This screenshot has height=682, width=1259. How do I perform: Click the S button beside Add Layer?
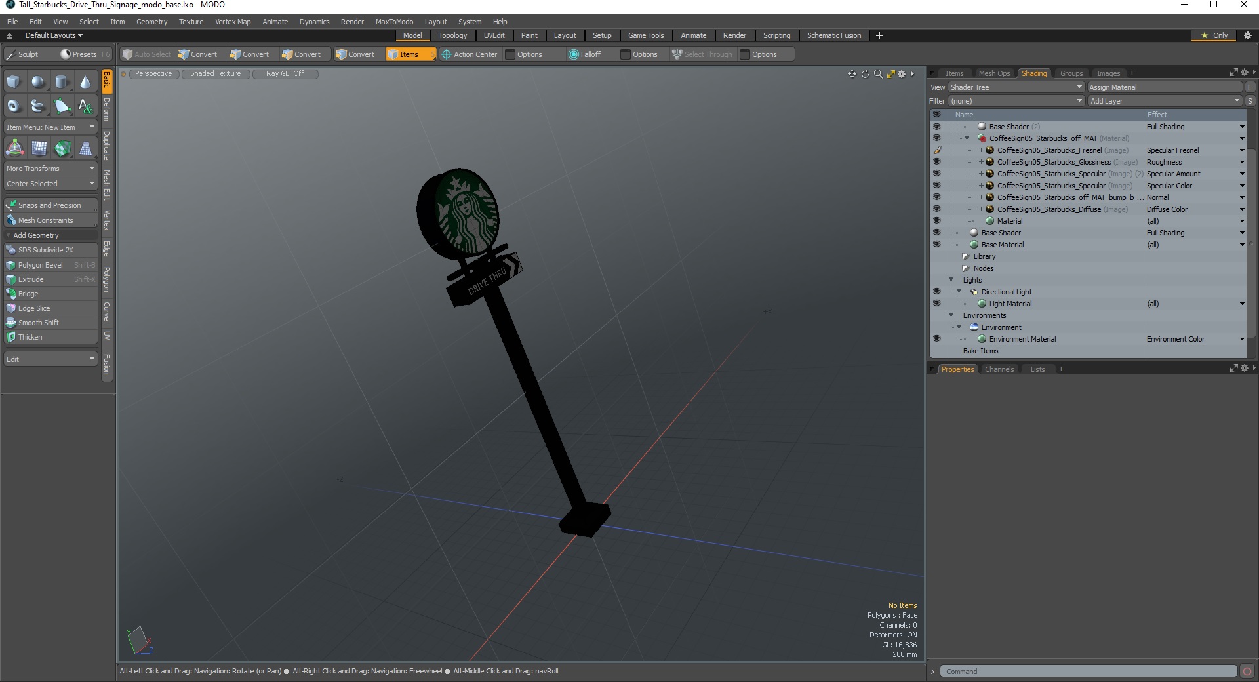pyautogui.click(x=1250, y=101)
